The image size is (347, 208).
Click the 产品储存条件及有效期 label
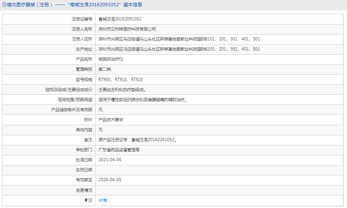[x=71, y=109]
